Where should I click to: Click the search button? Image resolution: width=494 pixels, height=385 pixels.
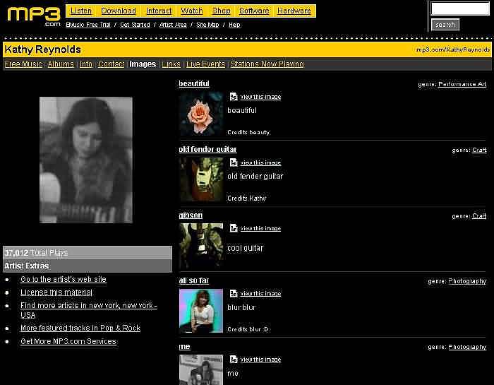click(x=445, y=25)
